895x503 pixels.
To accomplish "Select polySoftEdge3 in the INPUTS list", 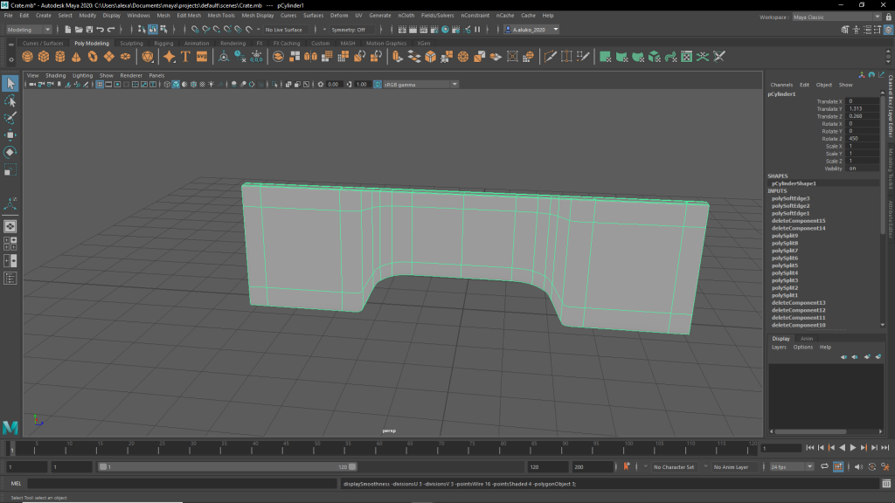I will click(789, 198).
